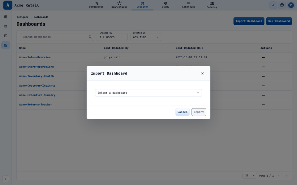Image resolution: width=297 pixels, height=185 pixels.
Task: Go to the DE/ML tab
Action: (166, 5)
